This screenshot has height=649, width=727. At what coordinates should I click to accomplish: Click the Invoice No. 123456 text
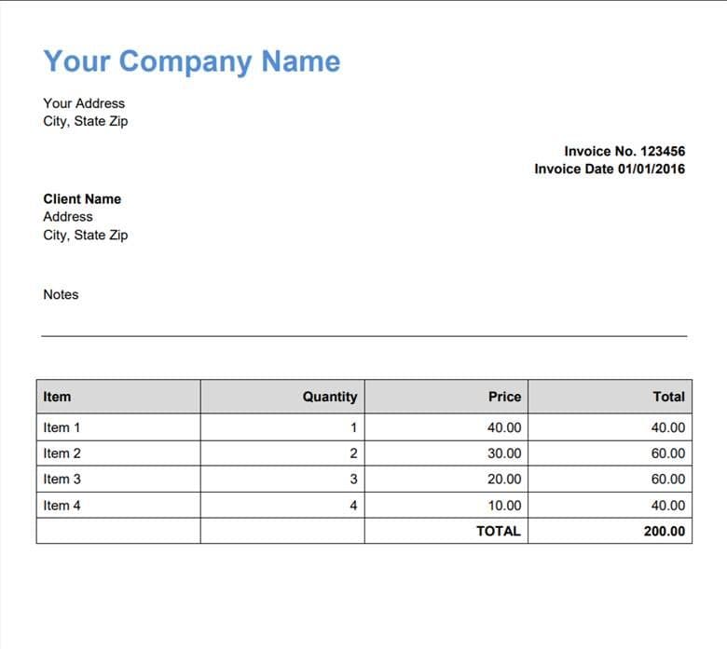pyautogui.click(x=624, y=151)
